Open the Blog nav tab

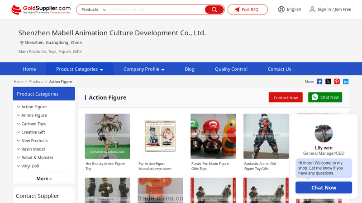pyautogui.click(x=190, y=69)
